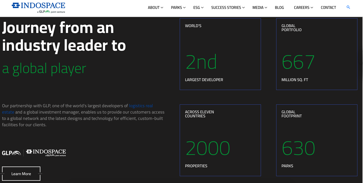Click the 'ACROSS ELEVEN COUNTRIES' label
The image size is (363, 183).
200,114
